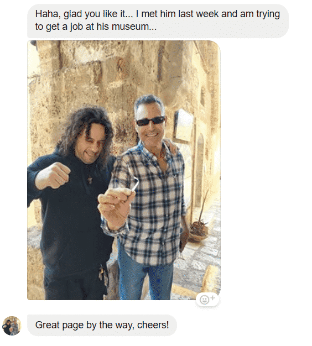Open the sender's profile avatar
This screenshot has width=312, height=346.
[x=12, y=326]
